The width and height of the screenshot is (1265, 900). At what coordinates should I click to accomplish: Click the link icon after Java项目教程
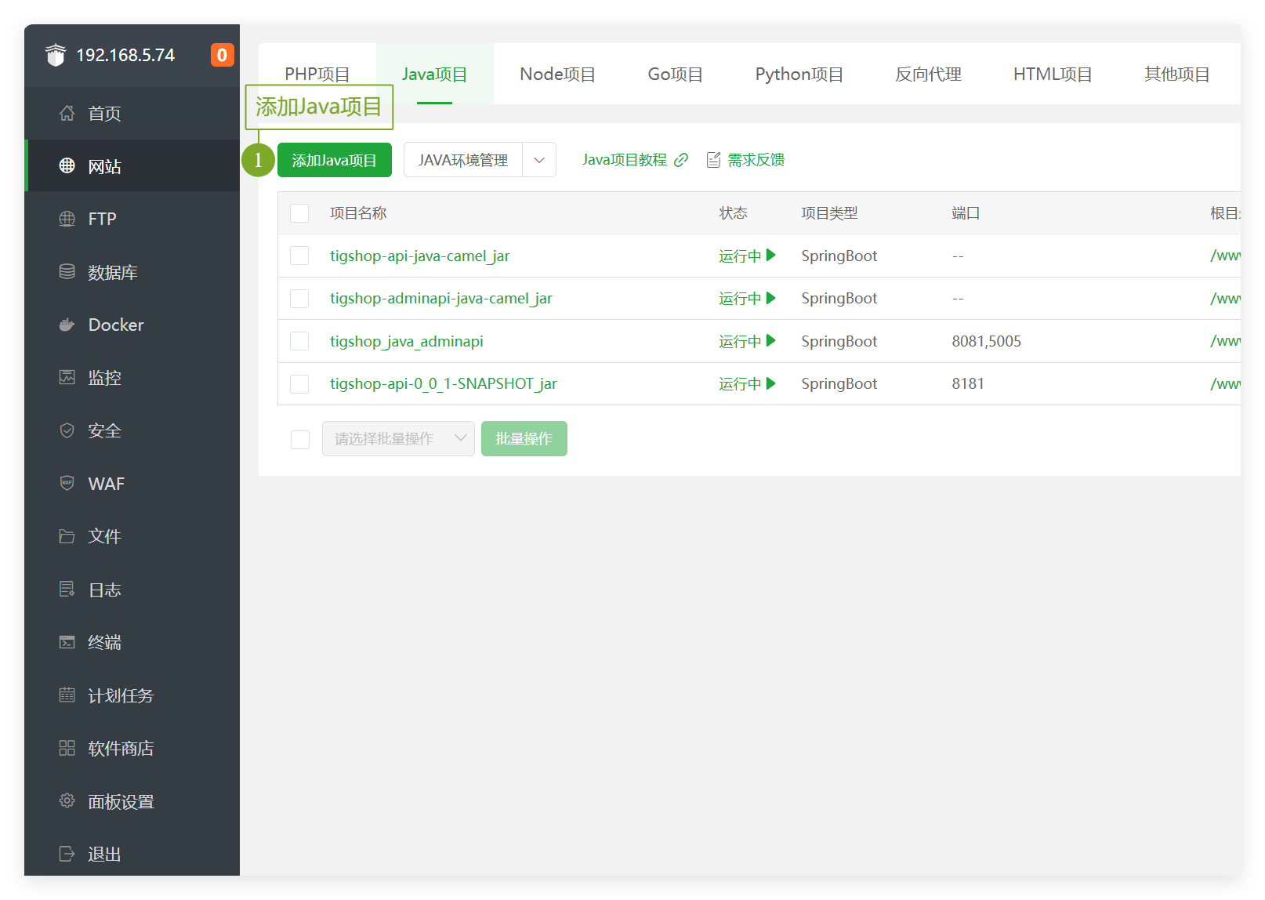[681, 160]
